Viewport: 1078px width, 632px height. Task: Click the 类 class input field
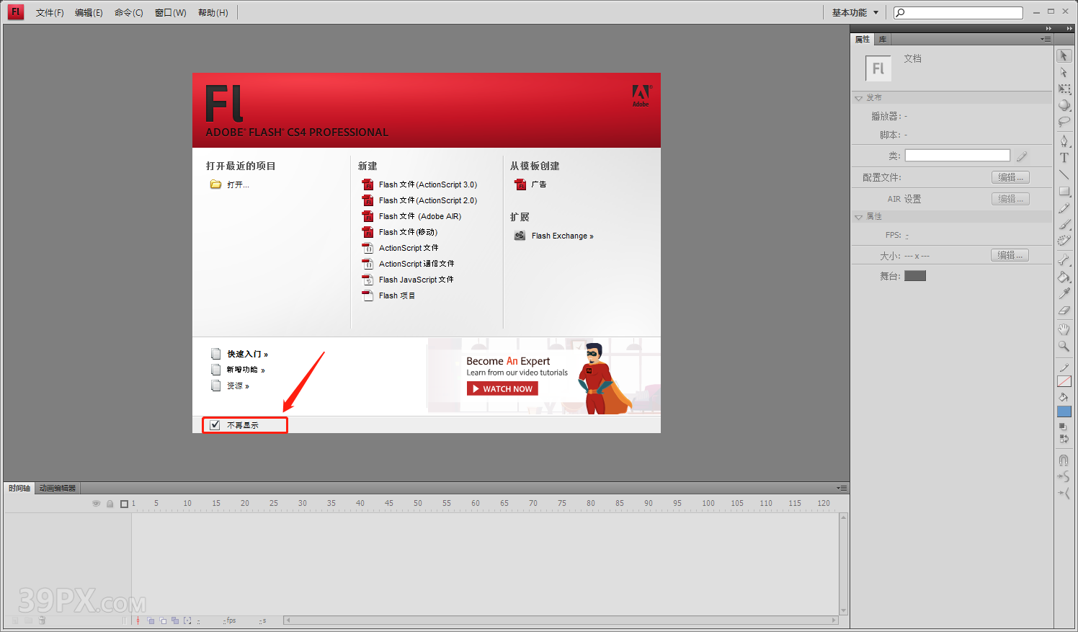click(957, 156)
